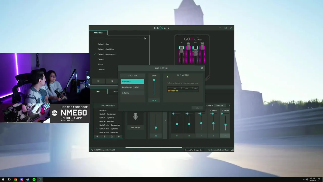Open the Windows Start menu
Screen dimensions: 323x182
[x=3, y=179]
